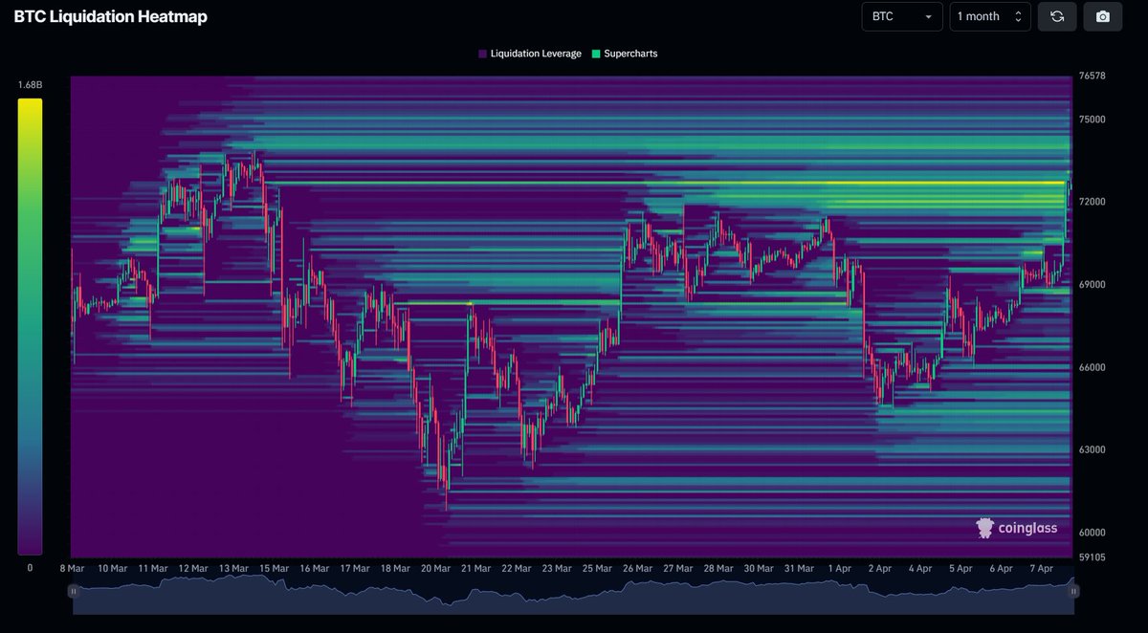Click the green Supercharts legend swatch

click(596, 54)
